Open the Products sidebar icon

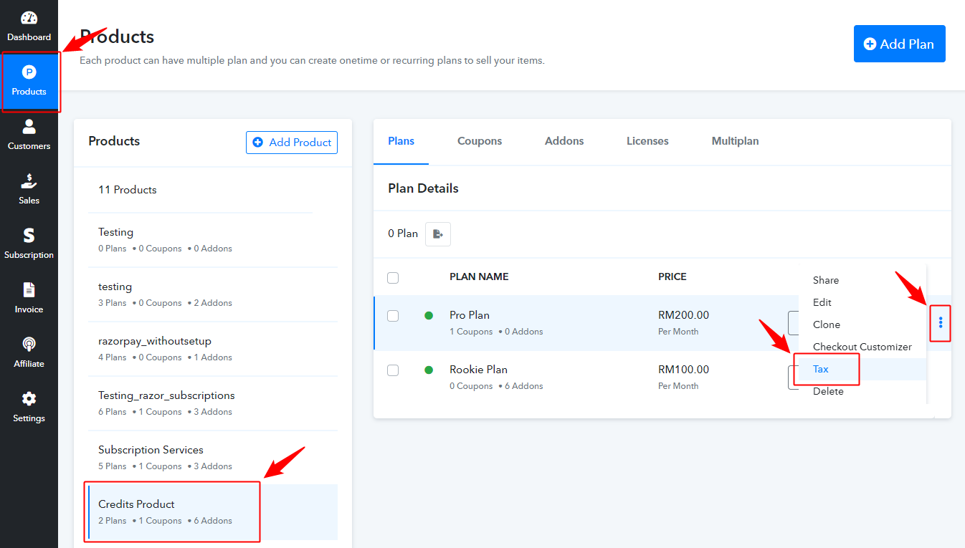click(x=29, y=72)
